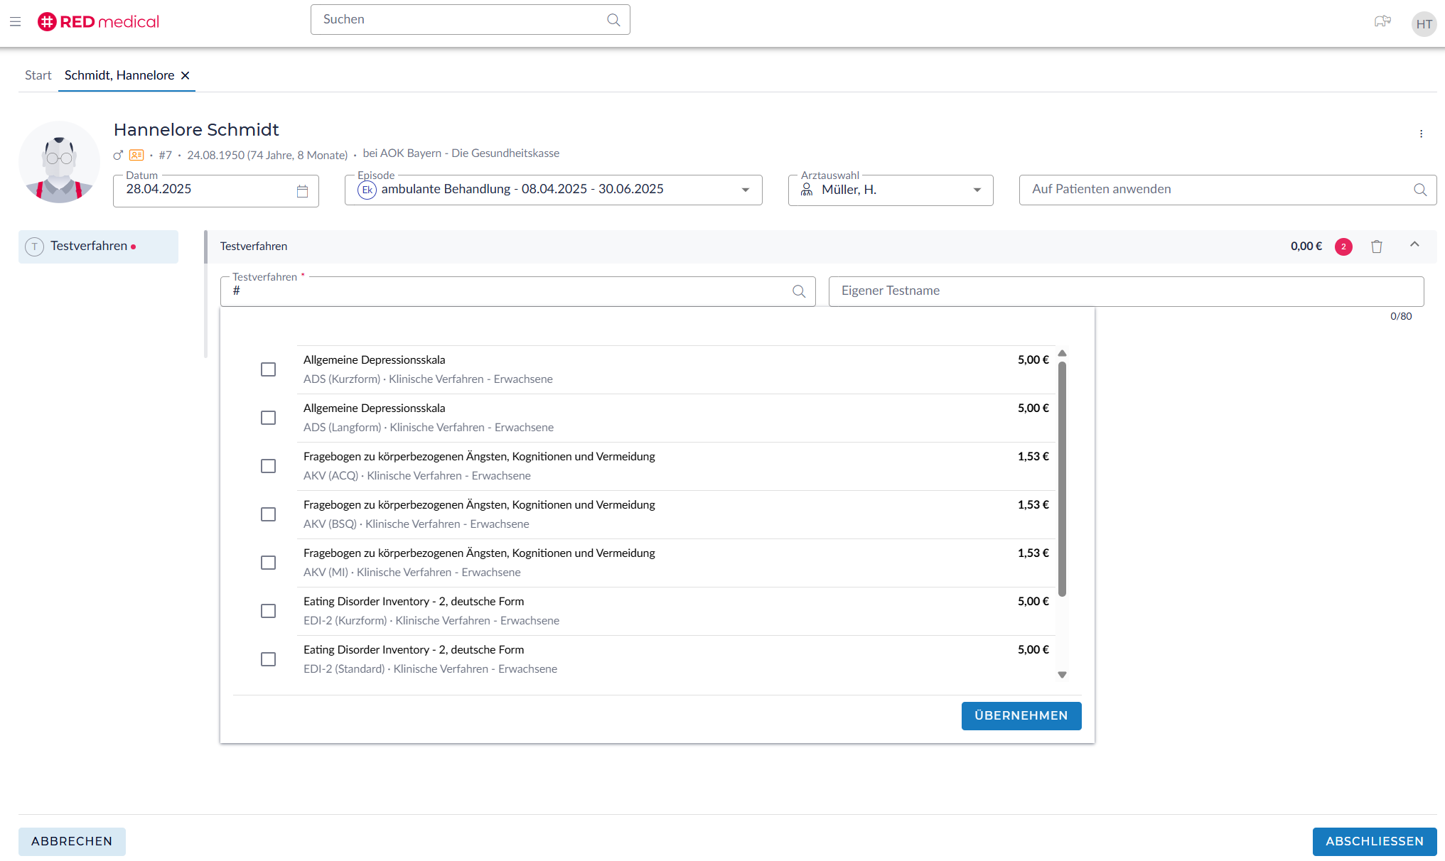The image size is (1445, 861).
Task: Open the messages icon in top bar
Action: tap(1382, 22)
